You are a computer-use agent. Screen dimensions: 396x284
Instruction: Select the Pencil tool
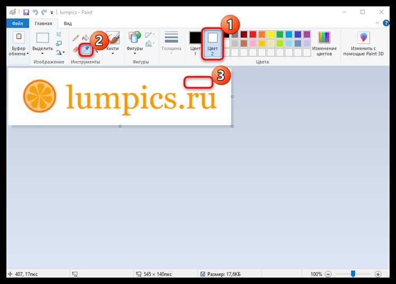[76, 38]
